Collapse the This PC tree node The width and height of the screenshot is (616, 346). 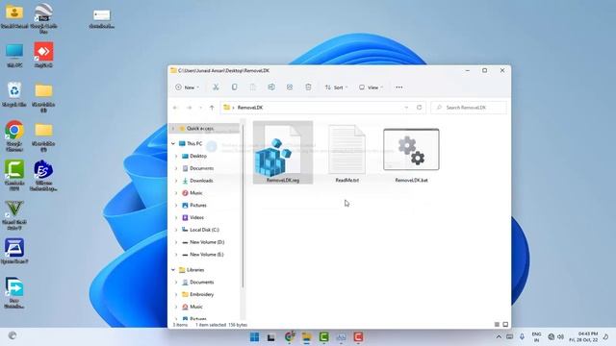click(173, 143)
